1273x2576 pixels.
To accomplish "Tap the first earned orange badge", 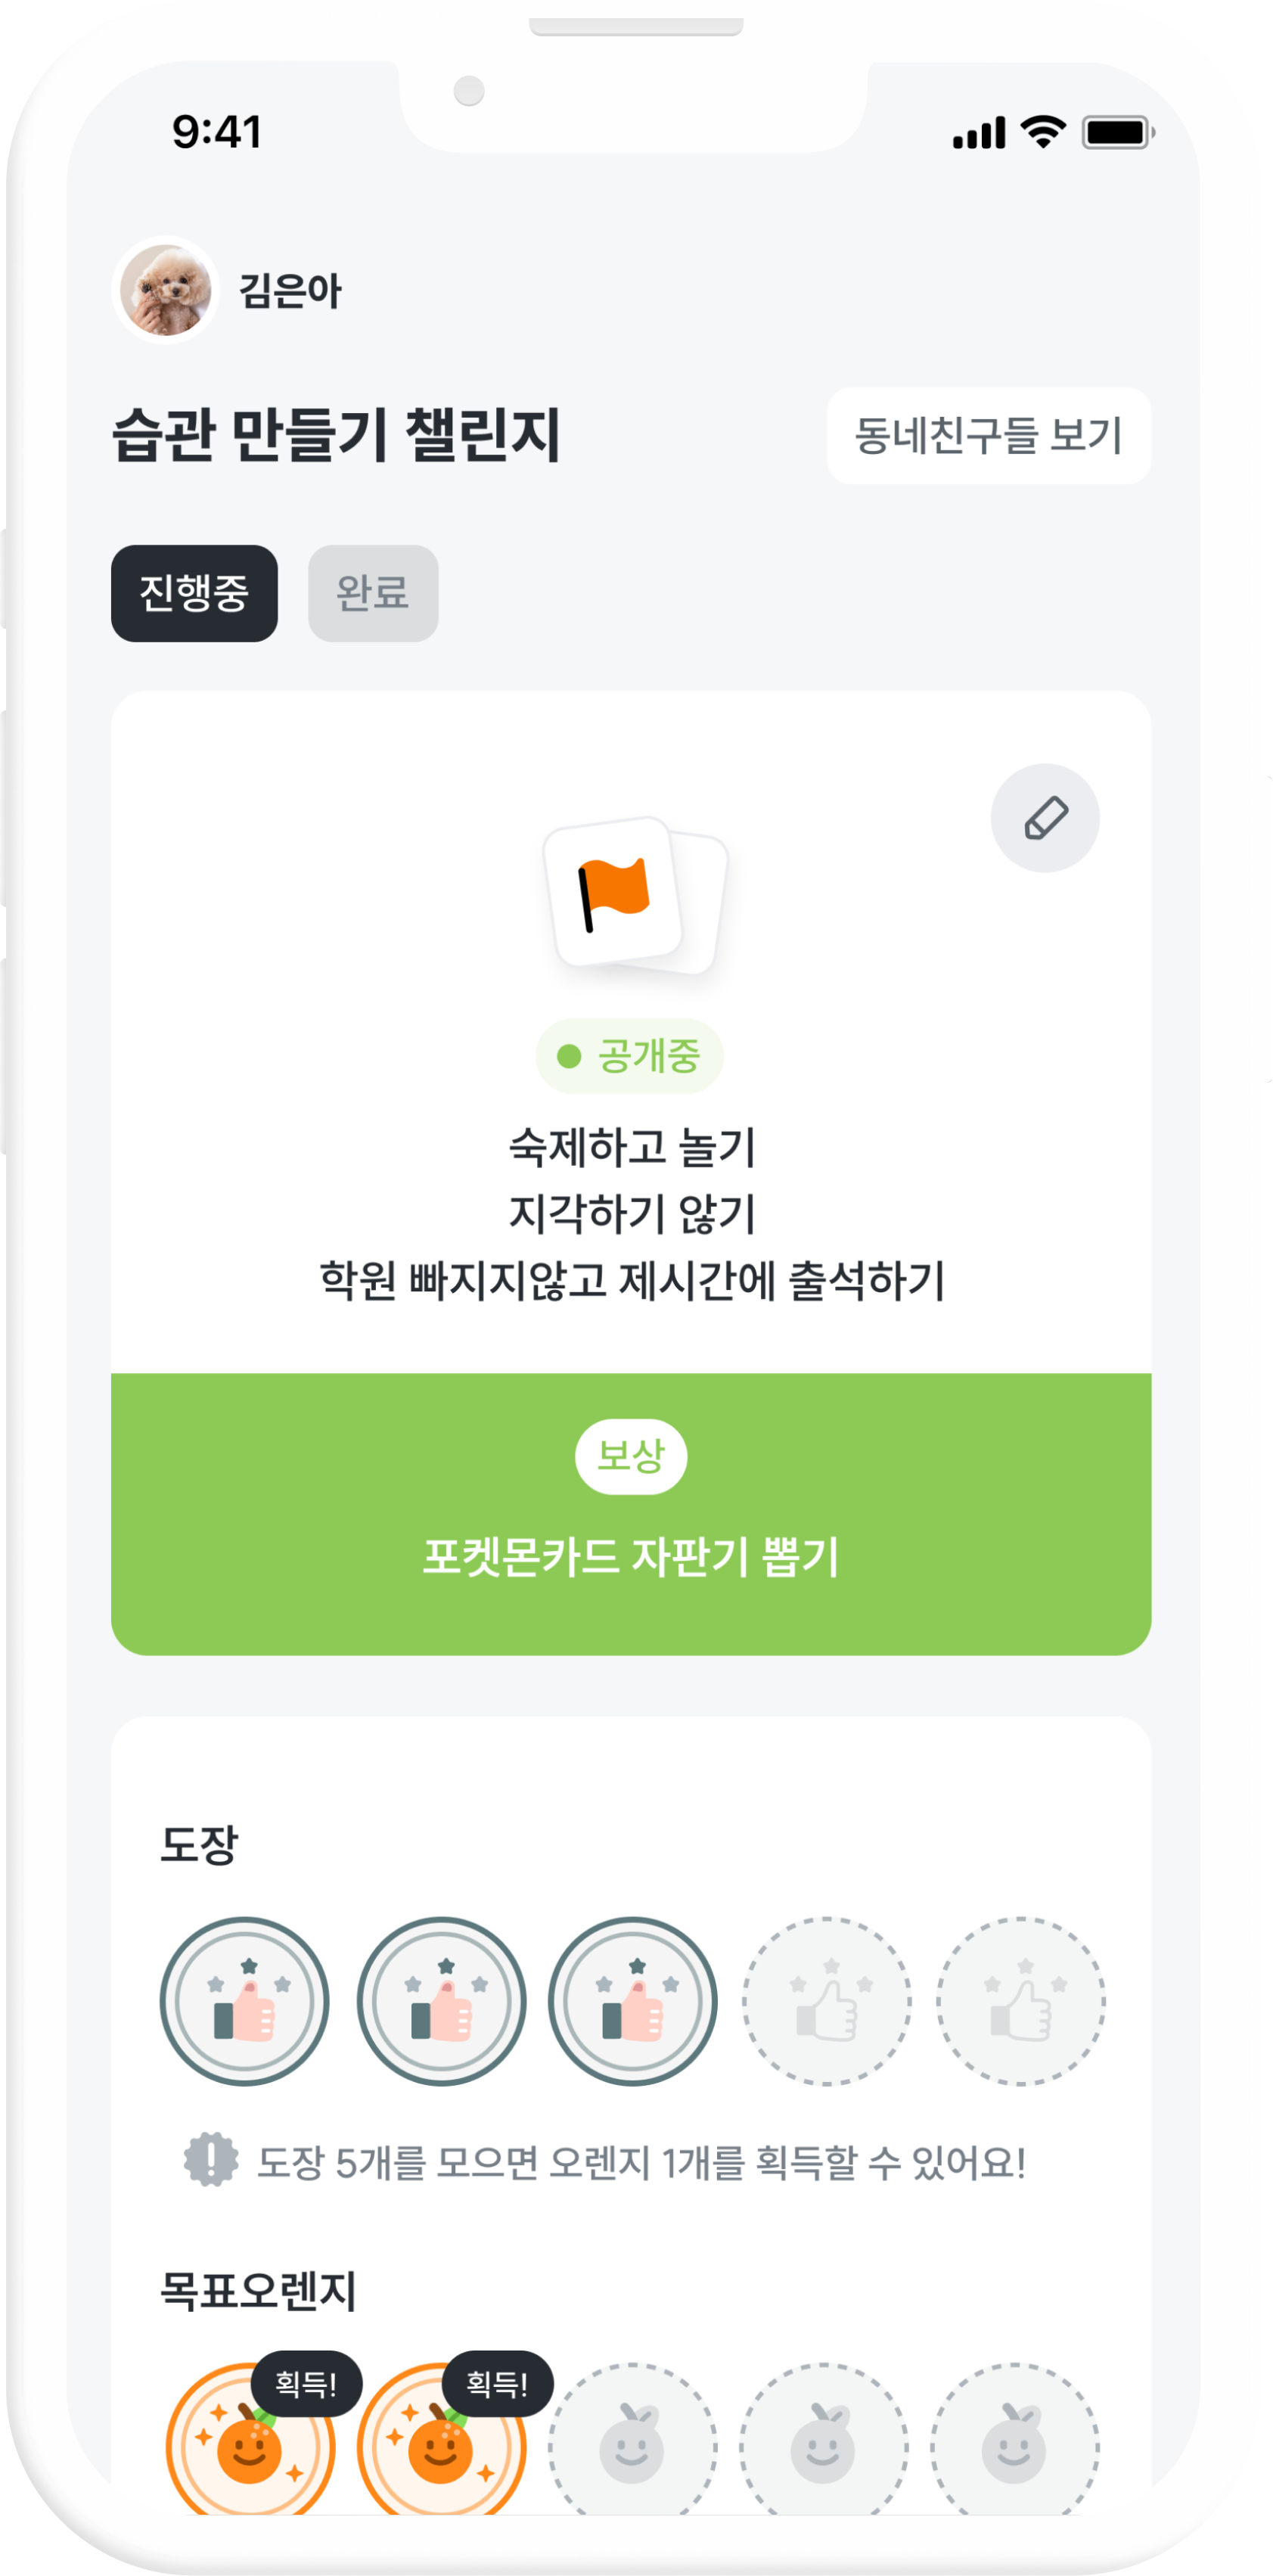I will coord(250,2440).
